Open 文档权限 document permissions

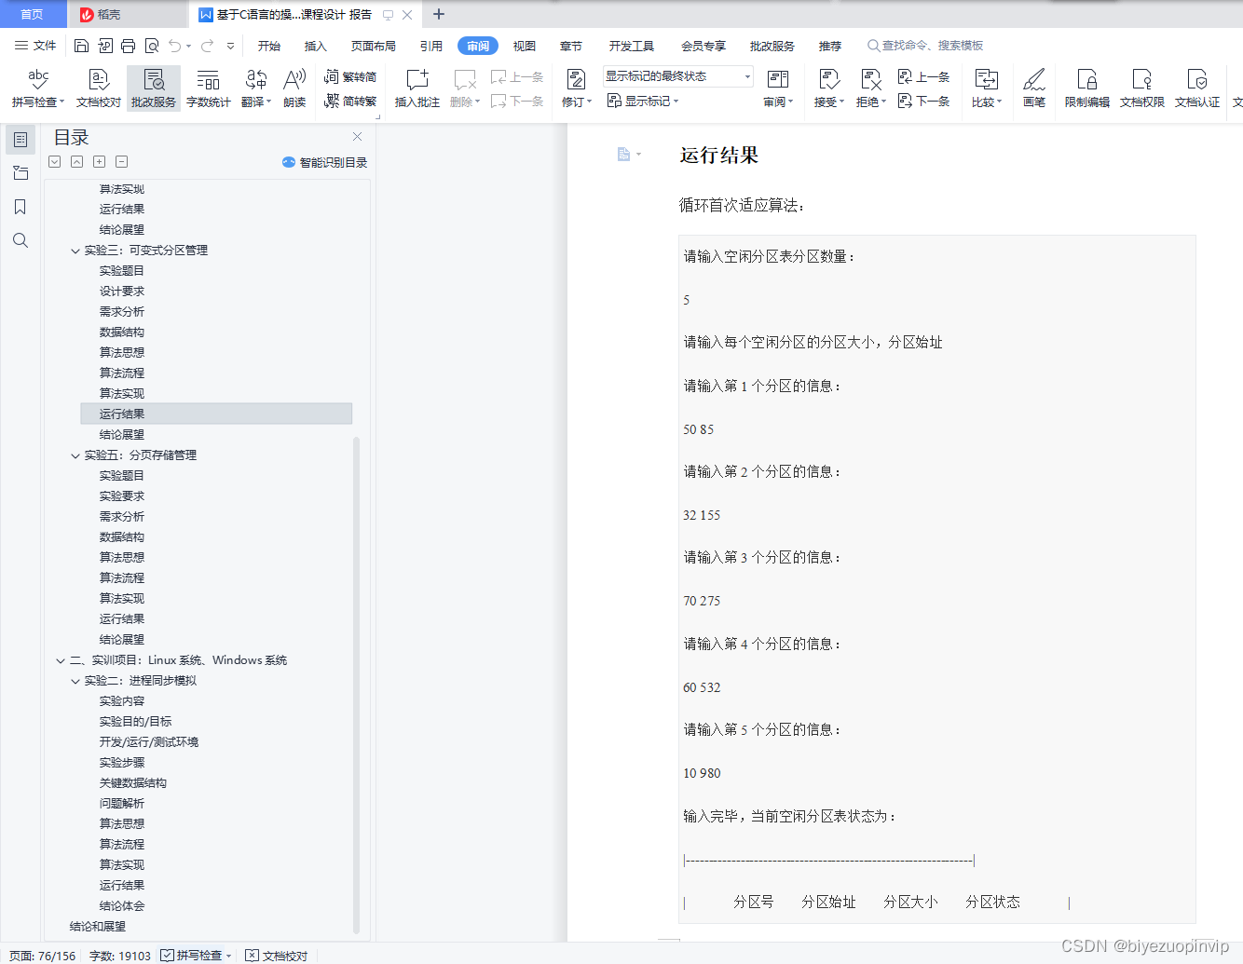coord(1142,88)
